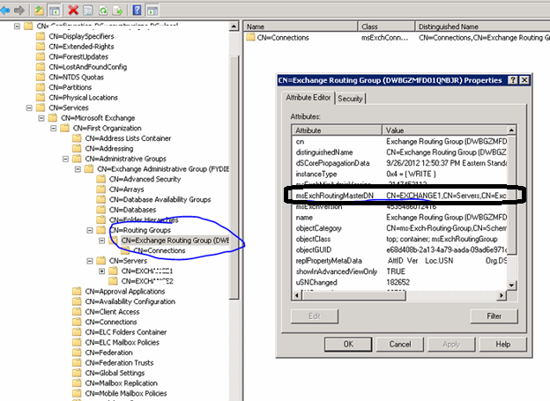Select the uSNChanged attribute row
The width and height of the screenshot is (550, 401).
(399, 282)
